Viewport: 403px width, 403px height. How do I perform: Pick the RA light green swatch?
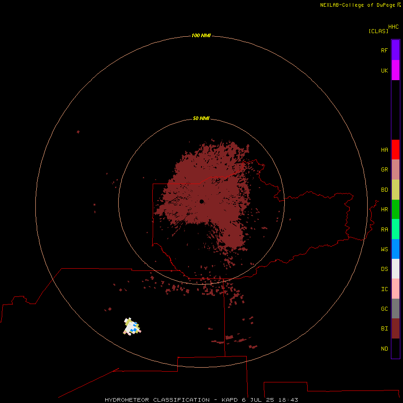point(395,229)
